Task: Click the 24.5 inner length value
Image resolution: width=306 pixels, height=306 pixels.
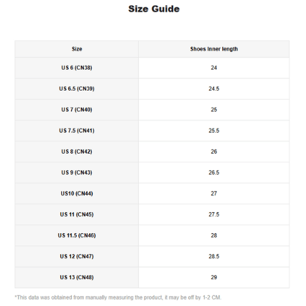Action: (214, 89)
